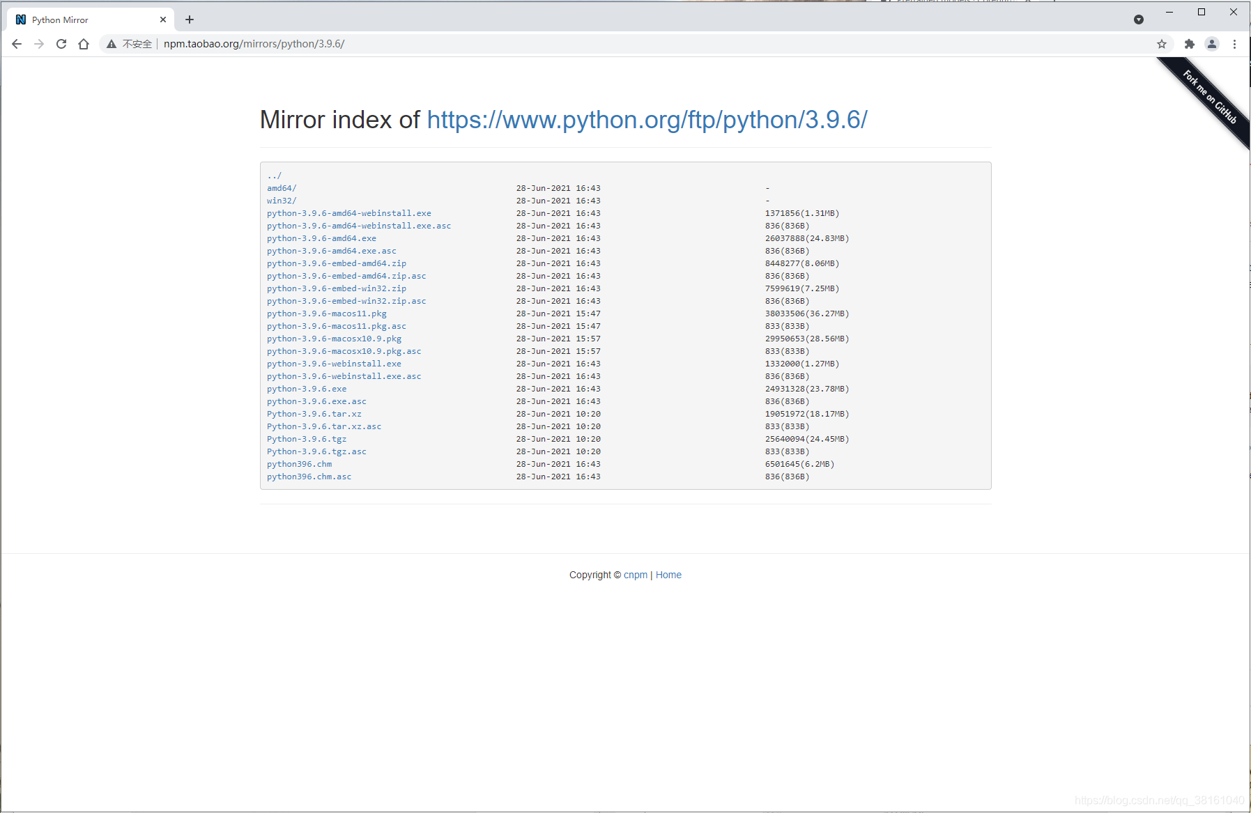Open the browser home page
The height and width of the screenshot is (813, 1251).
[84, 44]
